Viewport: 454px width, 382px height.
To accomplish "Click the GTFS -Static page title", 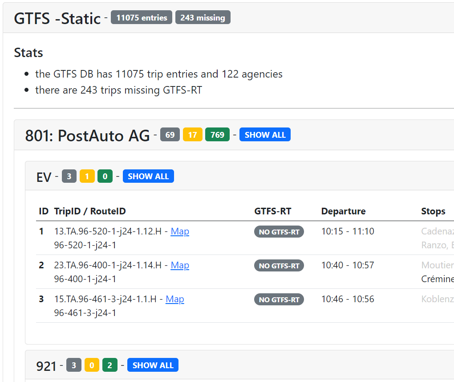I will click(x=57, y=19).
